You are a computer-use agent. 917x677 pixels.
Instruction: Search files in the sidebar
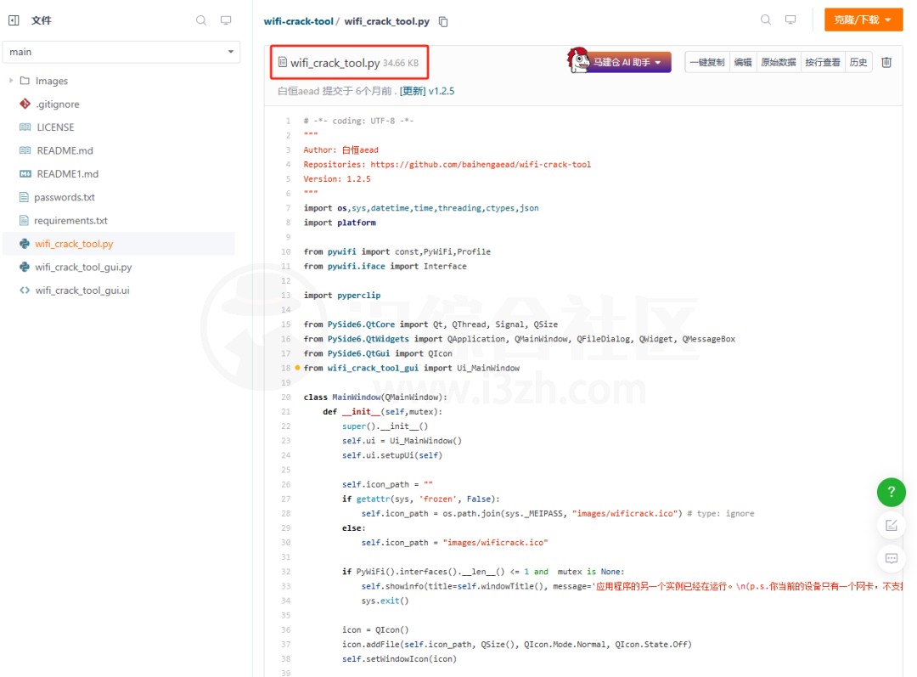201,20
